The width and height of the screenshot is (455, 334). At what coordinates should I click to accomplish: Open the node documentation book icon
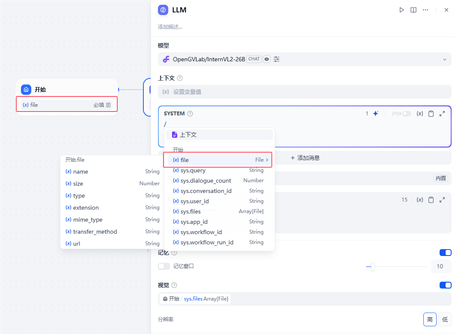[413, 10]
